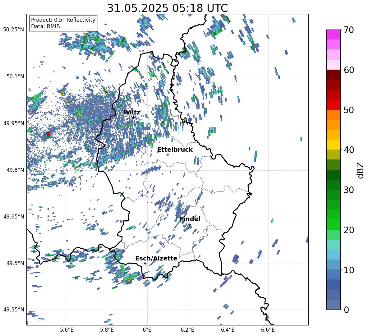The image size is (368, 336).
Task: Click the 49.35°N latitude tick label
Action: click(x=14, y=310)
